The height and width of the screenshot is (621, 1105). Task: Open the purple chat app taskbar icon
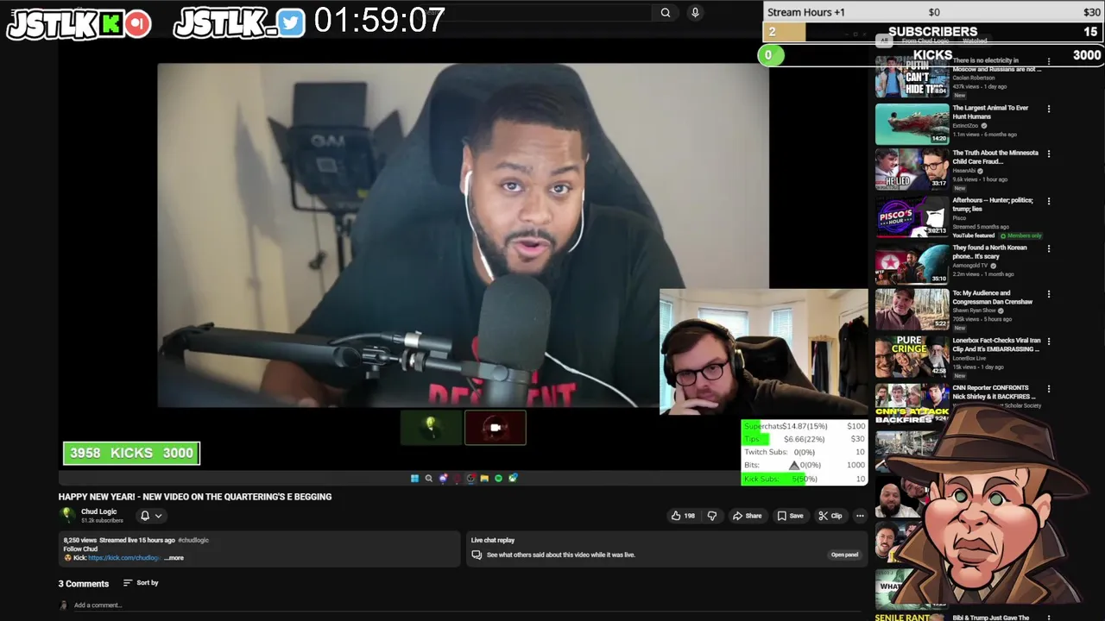443,478
